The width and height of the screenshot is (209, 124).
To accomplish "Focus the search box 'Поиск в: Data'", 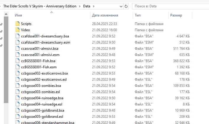I will coord(171,6).
